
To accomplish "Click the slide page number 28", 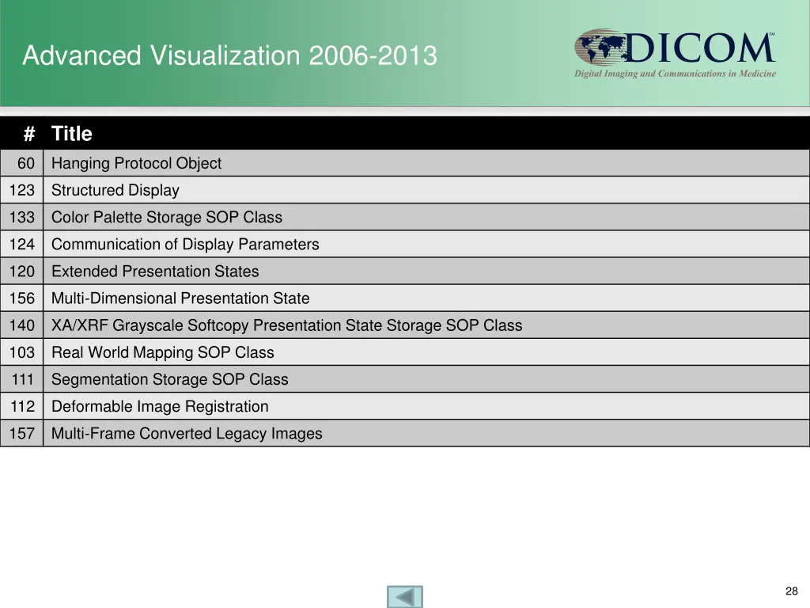I will click(791, 591).
